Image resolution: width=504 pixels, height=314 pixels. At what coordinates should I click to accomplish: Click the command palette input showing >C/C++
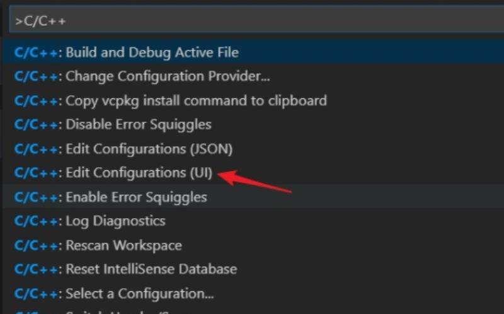pyautogui.click(x=256, y=21)
